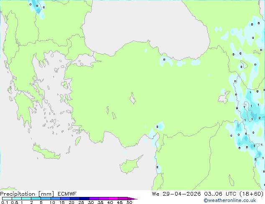This screenshot has width=265, height=204.
Task: Pick the 20–25 mm dark blue swatch
Action: pos(75,199)
